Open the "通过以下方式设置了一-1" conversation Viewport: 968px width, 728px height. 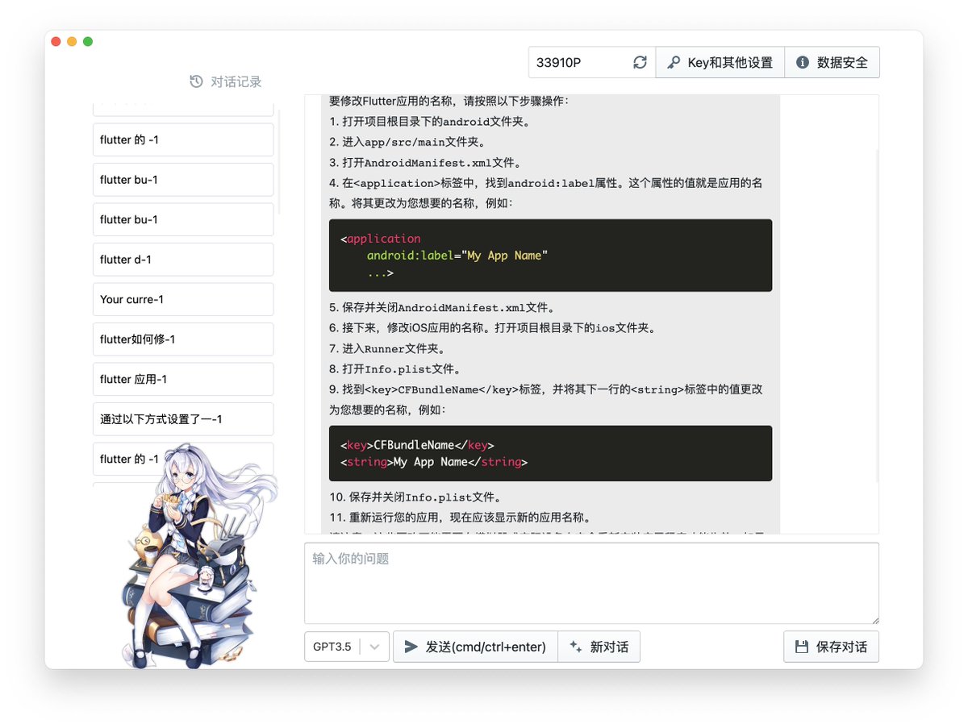[x=183, y=418]
